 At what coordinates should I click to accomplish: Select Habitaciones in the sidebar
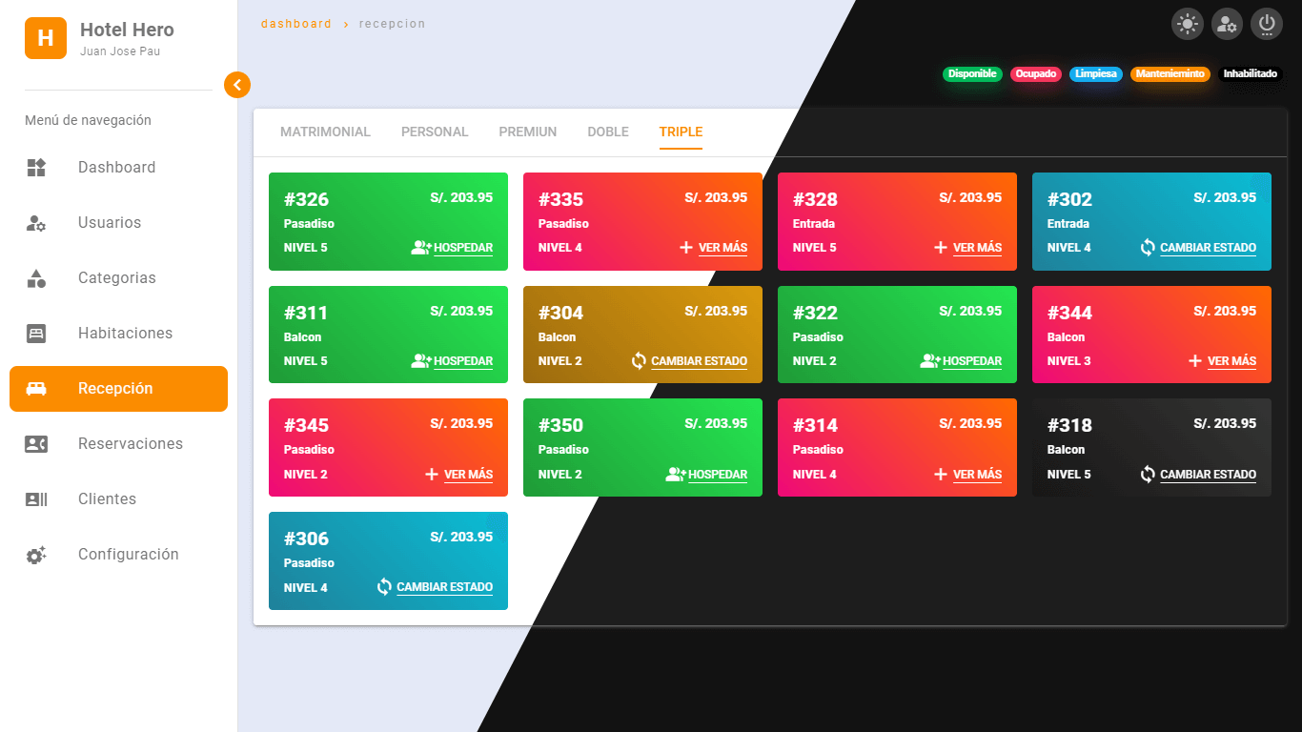[x=118, y=334]
